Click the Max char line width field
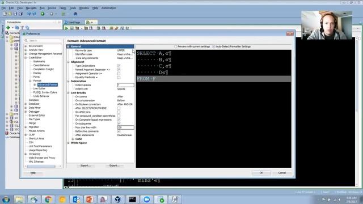Image resolution: width=363 pixels, height=204 pixels. [125, 127]
